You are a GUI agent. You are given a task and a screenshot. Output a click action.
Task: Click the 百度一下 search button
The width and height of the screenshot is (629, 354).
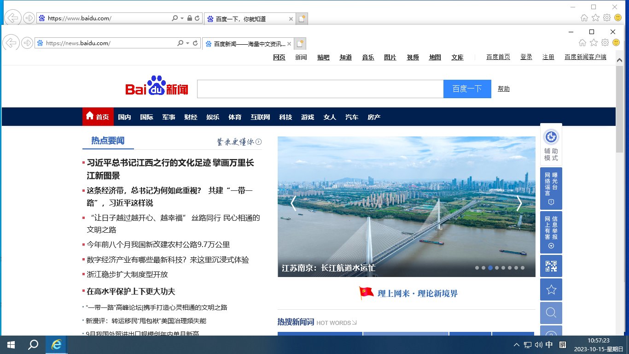[467, 88]
